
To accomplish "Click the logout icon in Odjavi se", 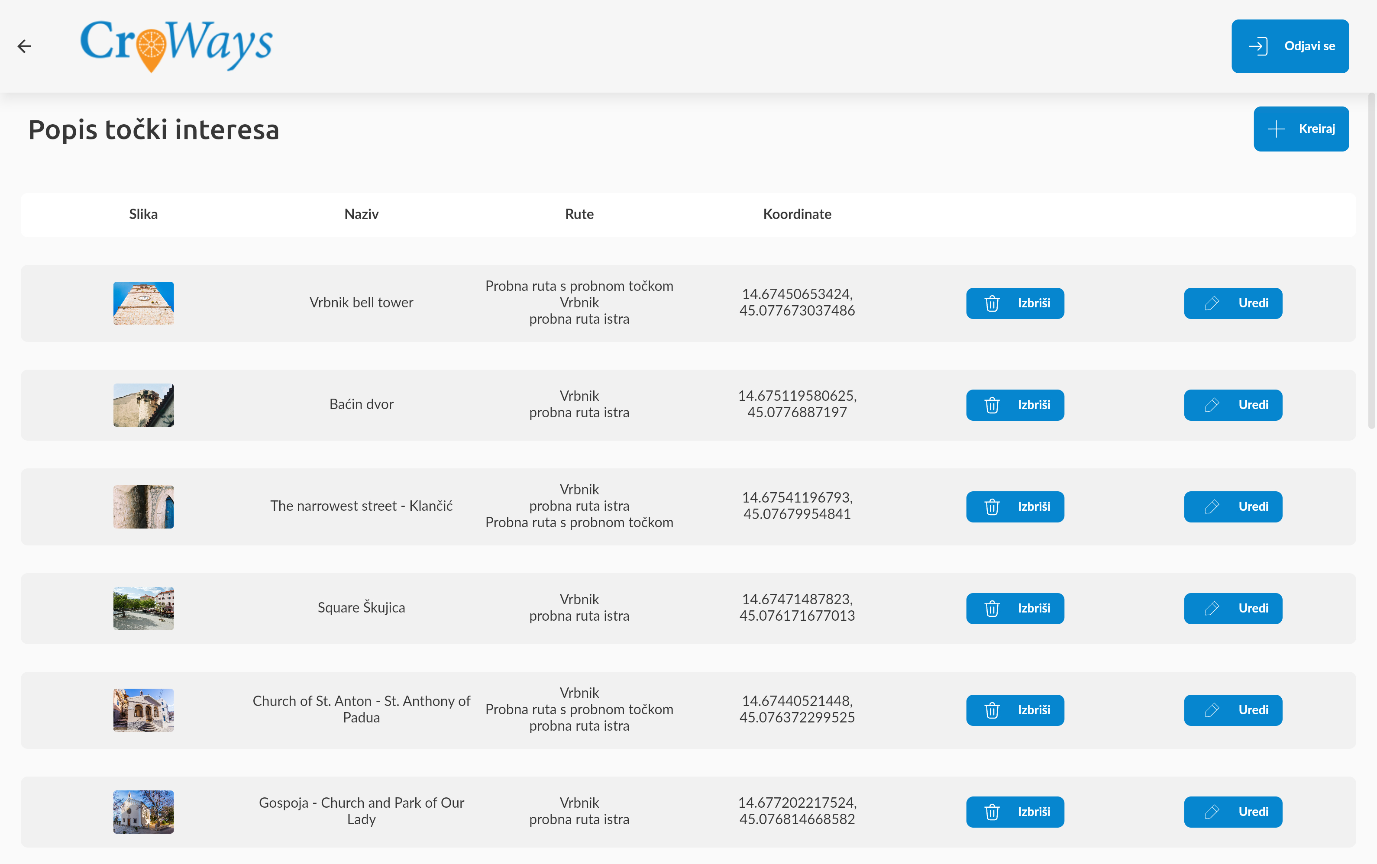I will [x=1258, y=46].
